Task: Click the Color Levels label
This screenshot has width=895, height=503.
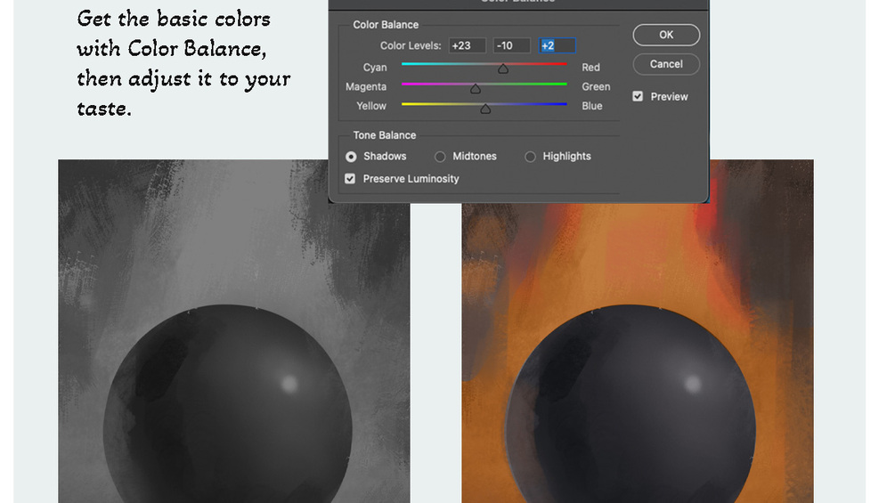Action: click(x=411, y=45)
